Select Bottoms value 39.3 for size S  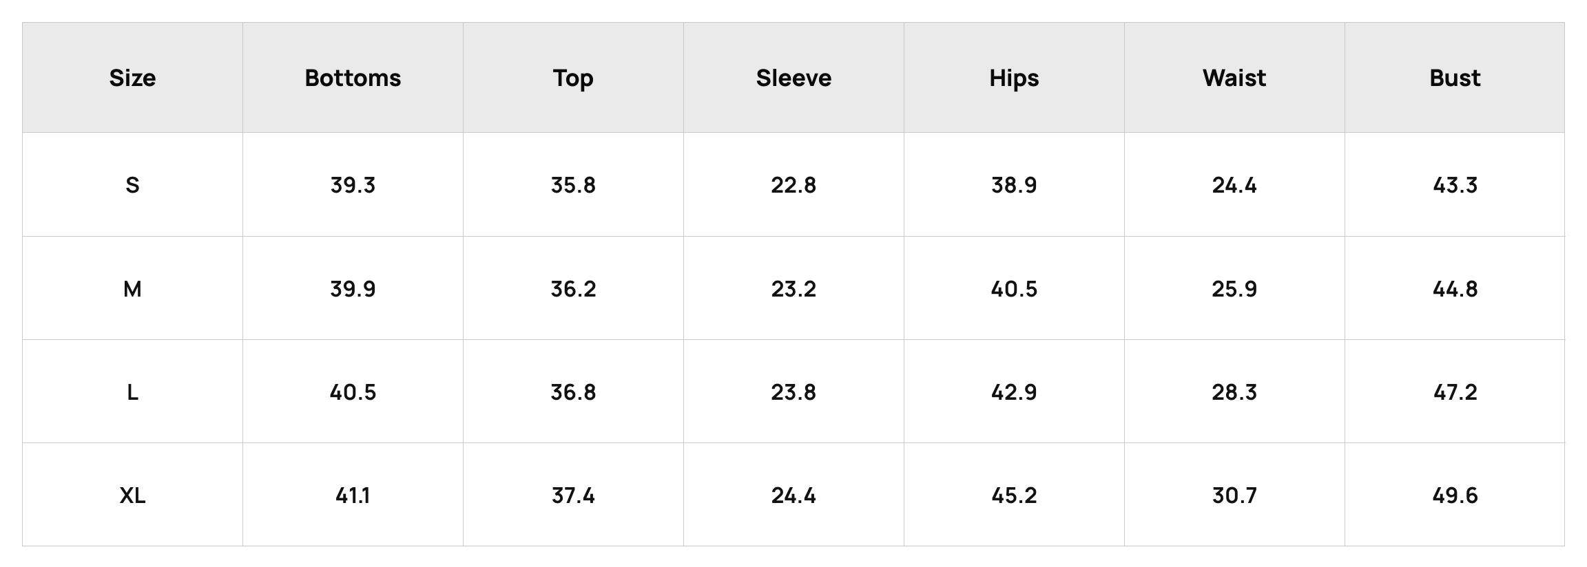pyautogui.click(x=353, y=185)
